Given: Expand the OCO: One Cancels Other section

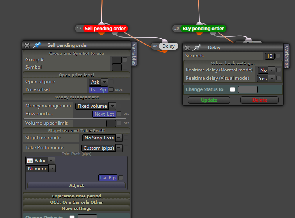Looking at the screenshot, I should tap(76, 202).
